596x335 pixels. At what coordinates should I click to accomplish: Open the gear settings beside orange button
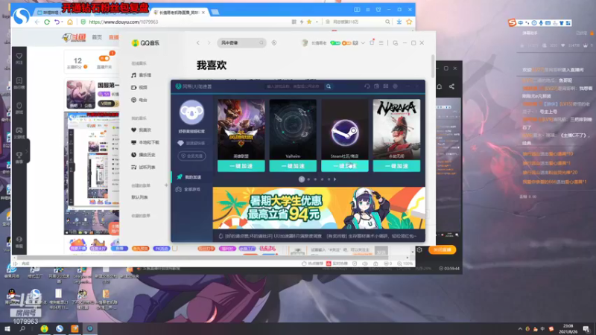pyautogui.click(x=419, y=249)
